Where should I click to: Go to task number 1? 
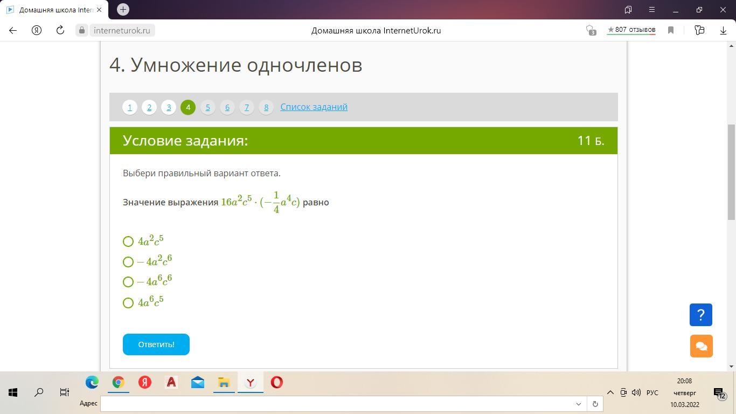point(130,107)
